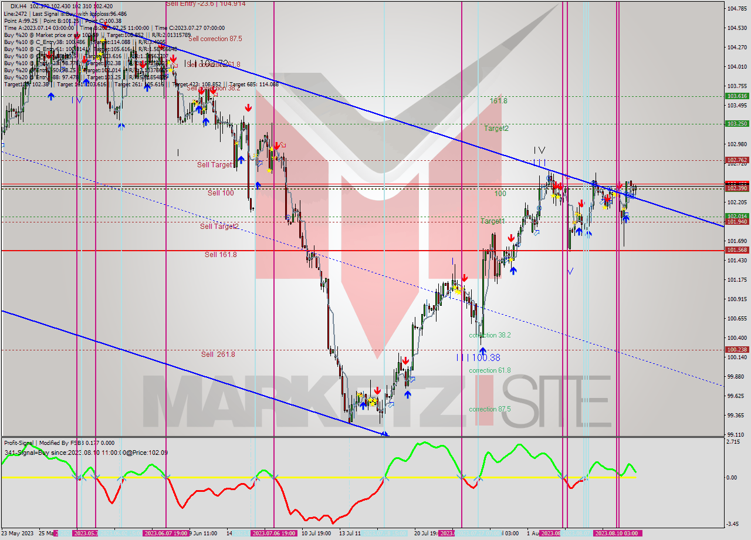Click the green 103.616 price tag
The image size is (751, 540).
pos(737,96)
